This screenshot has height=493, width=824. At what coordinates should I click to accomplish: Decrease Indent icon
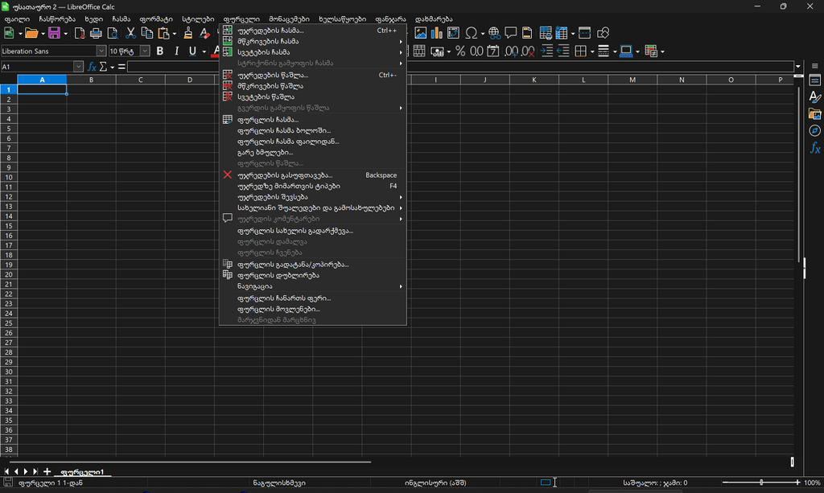pyautogui.click(x=562, y=51)
